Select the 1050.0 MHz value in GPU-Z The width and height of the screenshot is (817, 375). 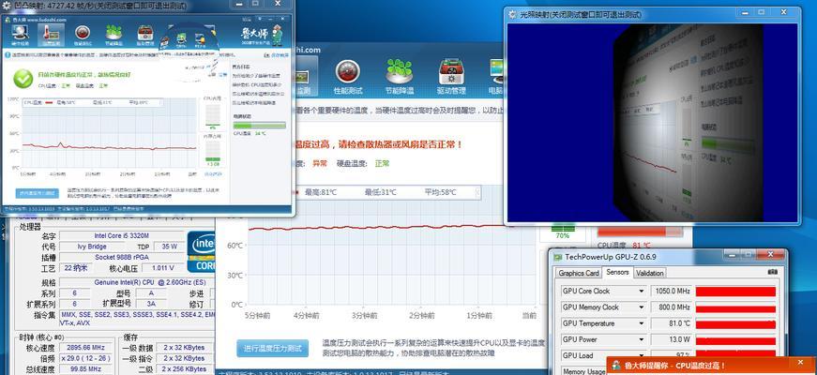tap(672, 292)
